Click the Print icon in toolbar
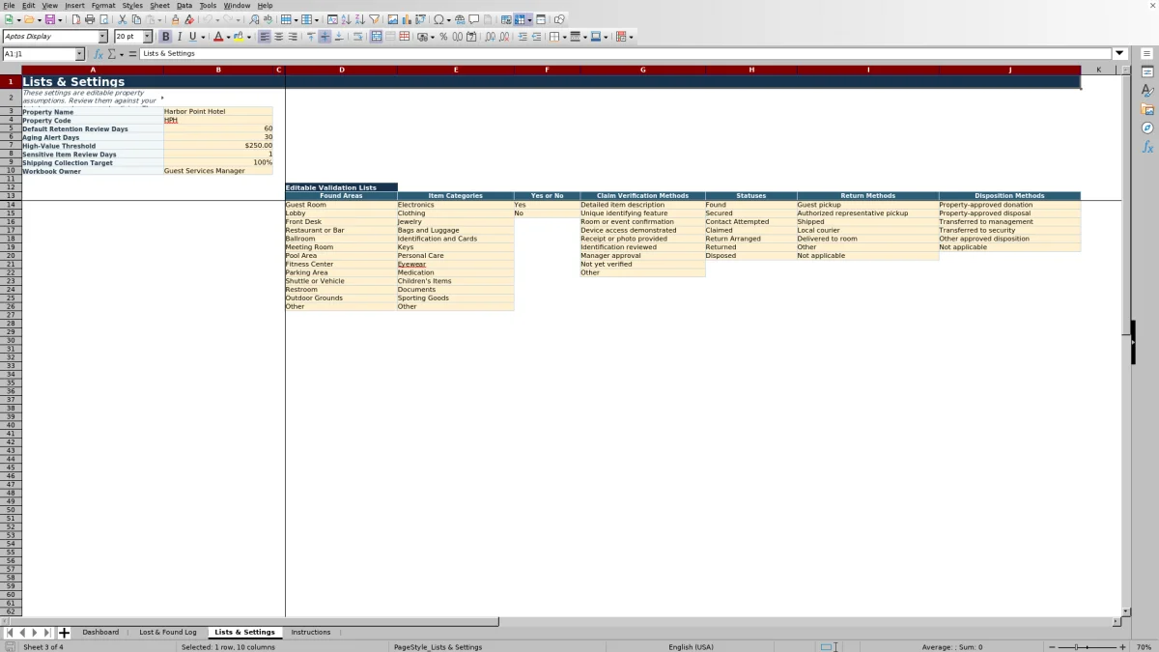The width and height of the screenshot is (1159, 652). pos(89,19)
